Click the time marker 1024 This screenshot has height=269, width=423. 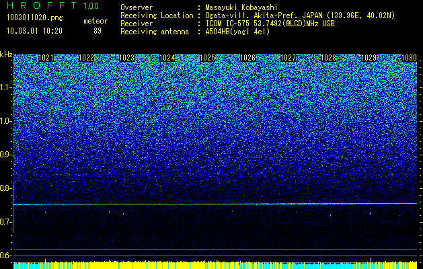[x=167, y=58]
